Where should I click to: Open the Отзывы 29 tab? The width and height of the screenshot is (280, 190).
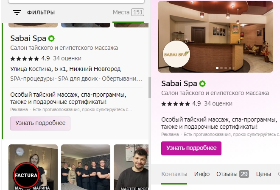click(232, 174)
